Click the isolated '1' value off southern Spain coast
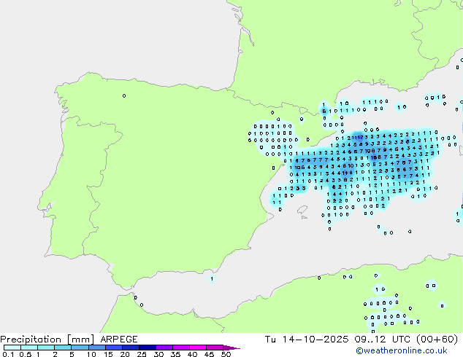This screenshot has height=357, width=463. (212, 278)
